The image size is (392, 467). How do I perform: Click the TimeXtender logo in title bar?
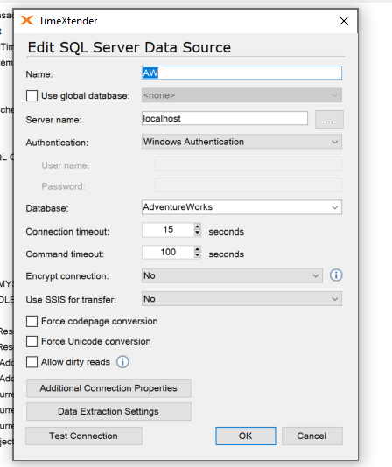pyautogui.click(x=27, y=20)
